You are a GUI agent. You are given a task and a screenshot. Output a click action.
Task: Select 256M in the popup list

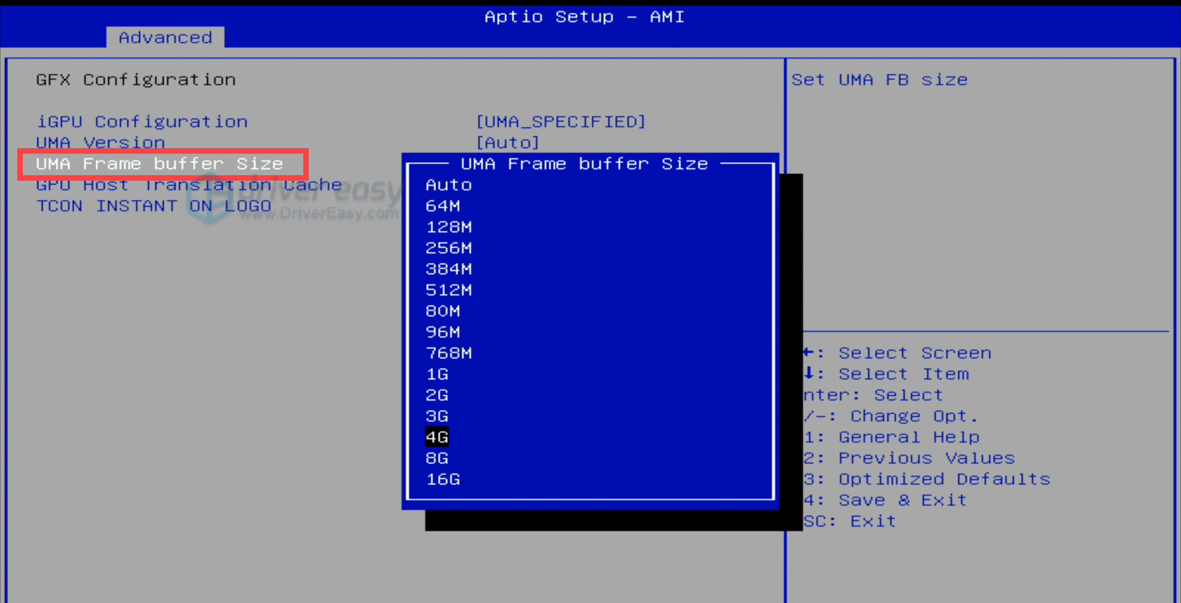pyautogui.click(x=448, y=248)
